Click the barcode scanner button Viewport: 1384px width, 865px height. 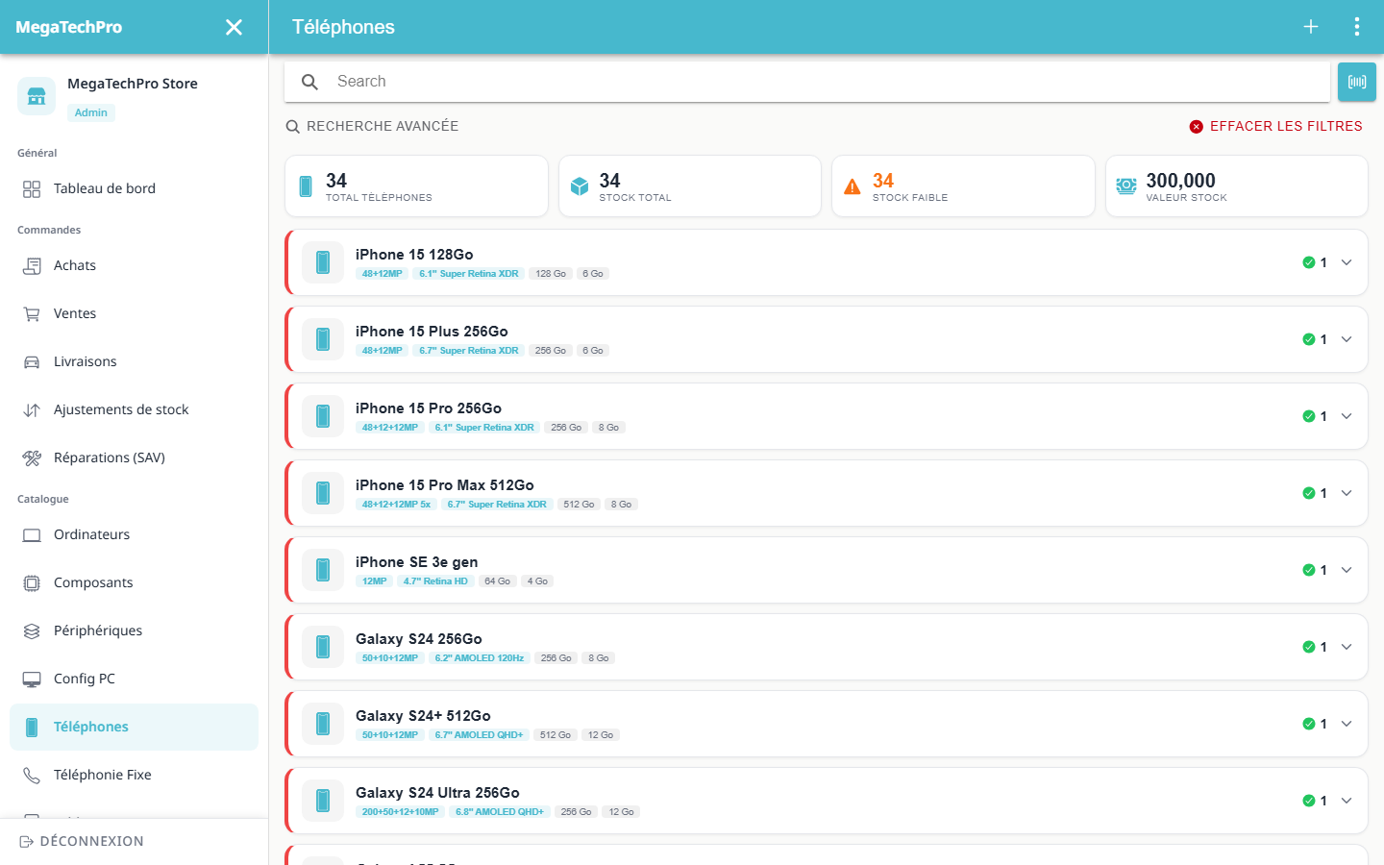click(x=1357, y=82)
